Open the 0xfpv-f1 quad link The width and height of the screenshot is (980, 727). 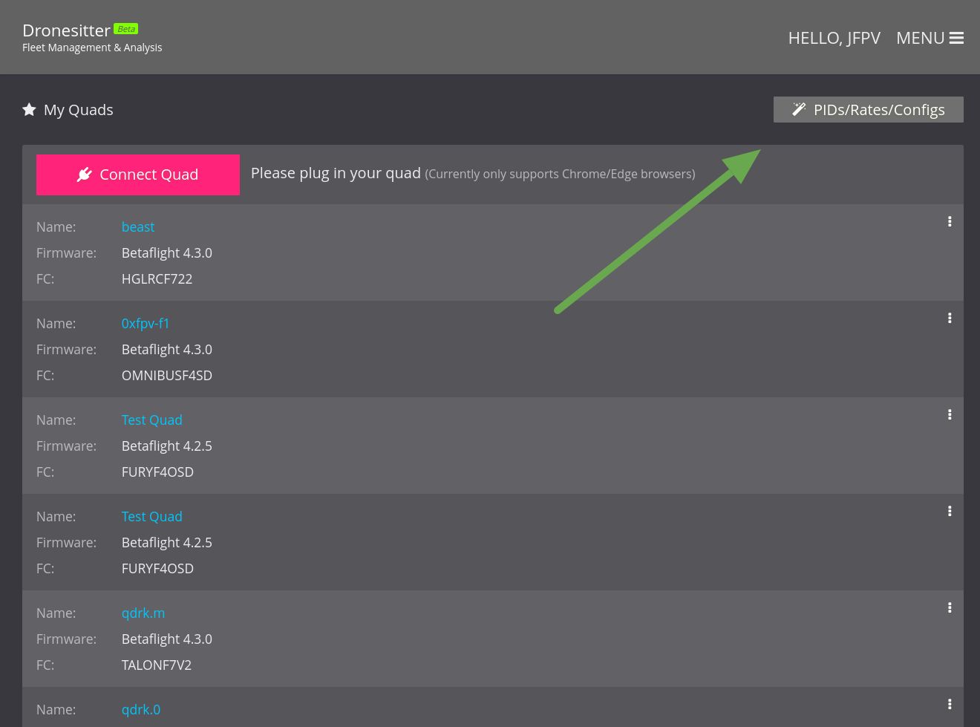click(x=146, y=323)
